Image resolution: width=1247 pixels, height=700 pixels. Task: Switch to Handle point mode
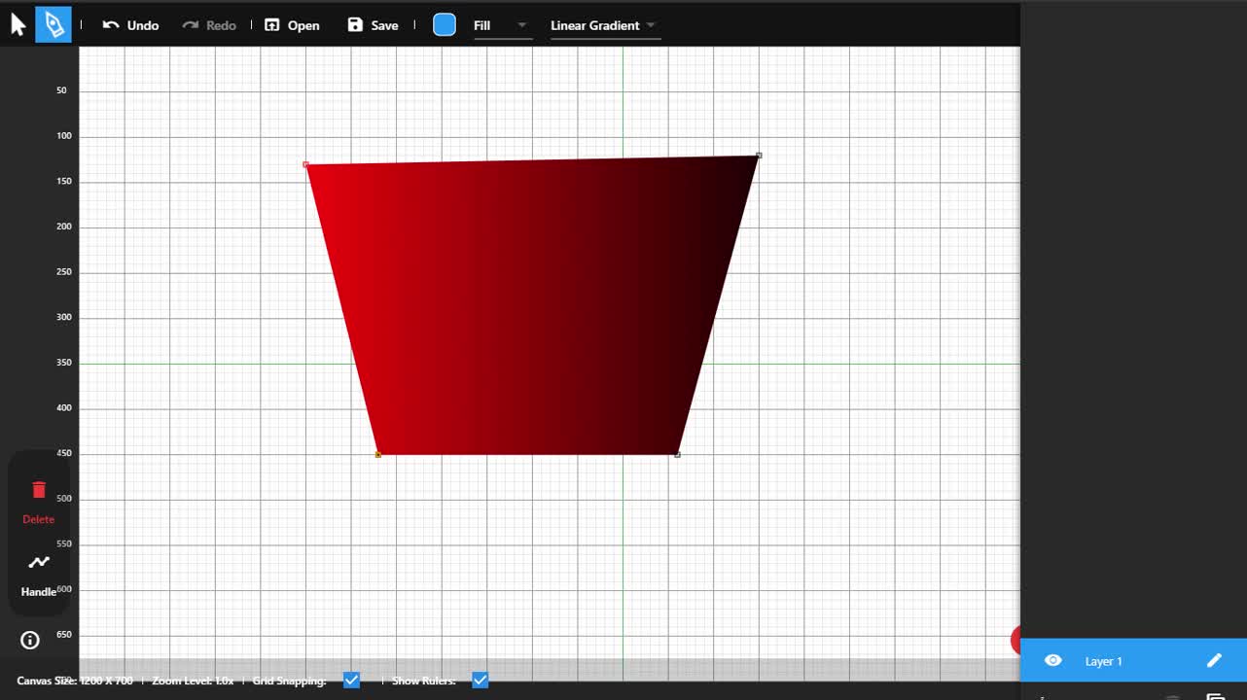click(39, 576)
